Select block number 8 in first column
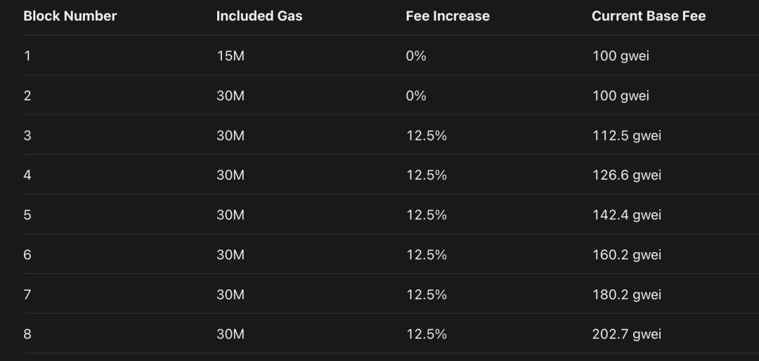Viewport: 759px width, 361px height. (x=27, y=334)
